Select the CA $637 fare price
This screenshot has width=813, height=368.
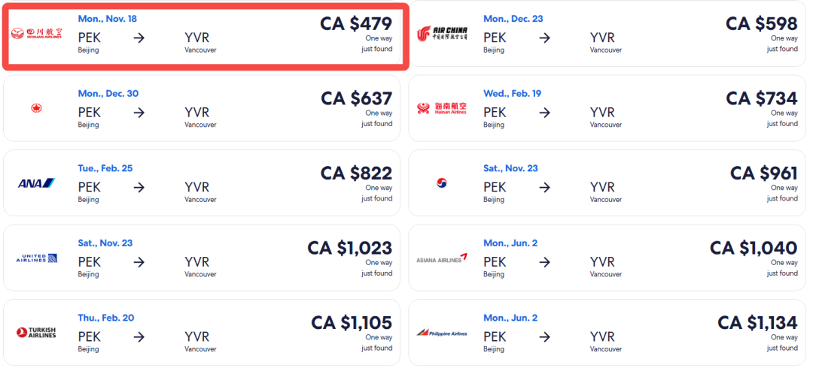click(356, 98)
